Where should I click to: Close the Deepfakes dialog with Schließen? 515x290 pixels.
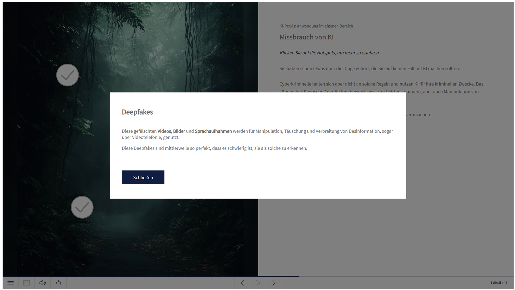143,177
